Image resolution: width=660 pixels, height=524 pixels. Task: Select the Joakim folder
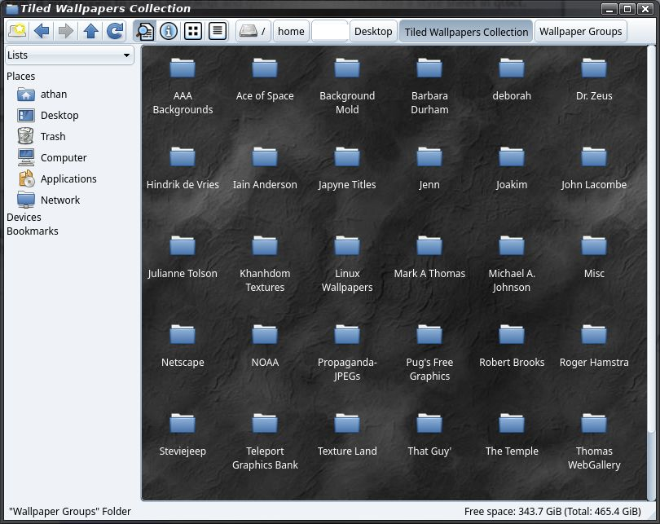point(512,168)
